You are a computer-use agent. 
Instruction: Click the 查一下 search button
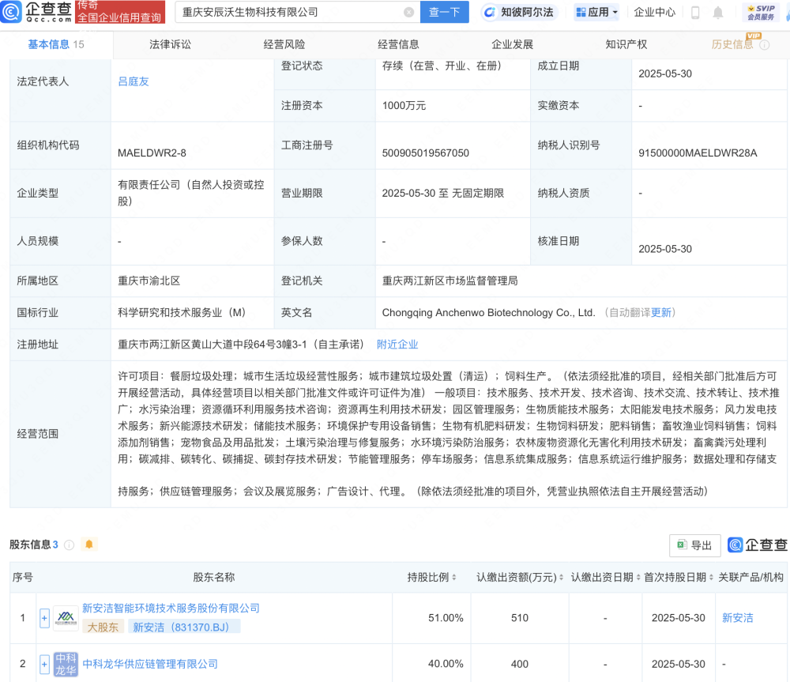pos(444,12)
